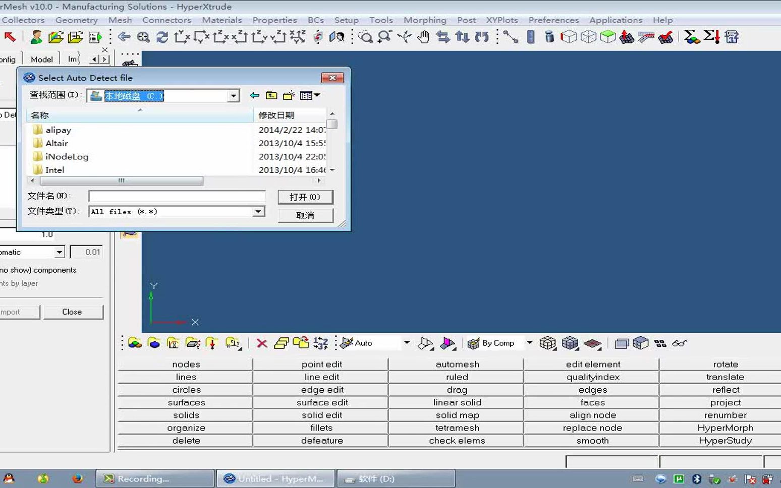Viewport: 781px width, 488px height.
Task: Click the file list vertical scroll down arrow
Action: [x=332, y=170]
